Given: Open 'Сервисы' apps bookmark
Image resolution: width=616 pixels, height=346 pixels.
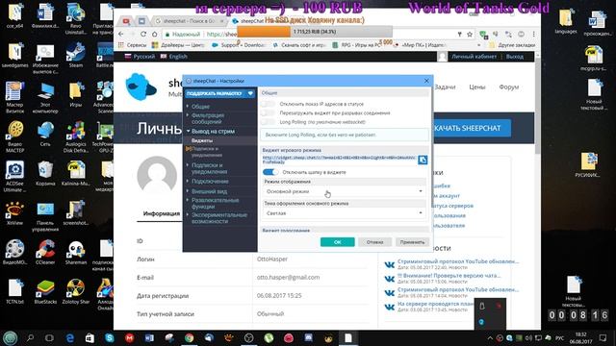Looking at the screenshot, I should (133, 45).
